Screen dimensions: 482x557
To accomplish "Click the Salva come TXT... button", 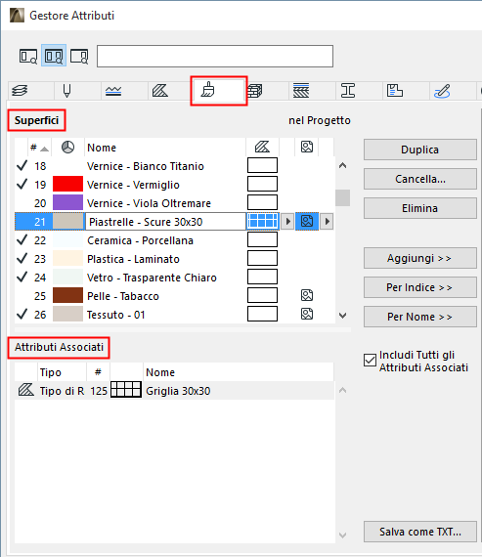I will [x=419, y=532].
